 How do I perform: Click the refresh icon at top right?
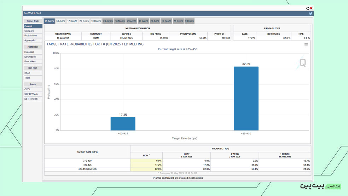(308, 8)
